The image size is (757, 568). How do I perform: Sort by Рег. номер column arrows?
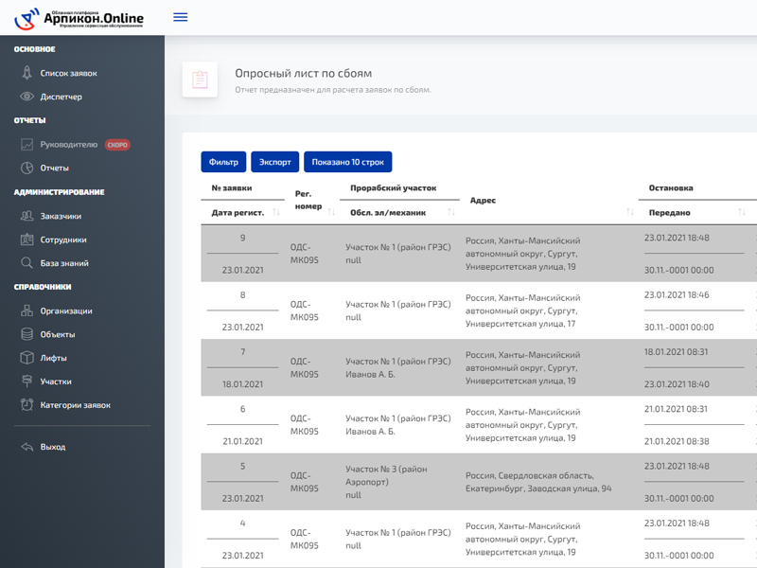(x=332, y=212)
